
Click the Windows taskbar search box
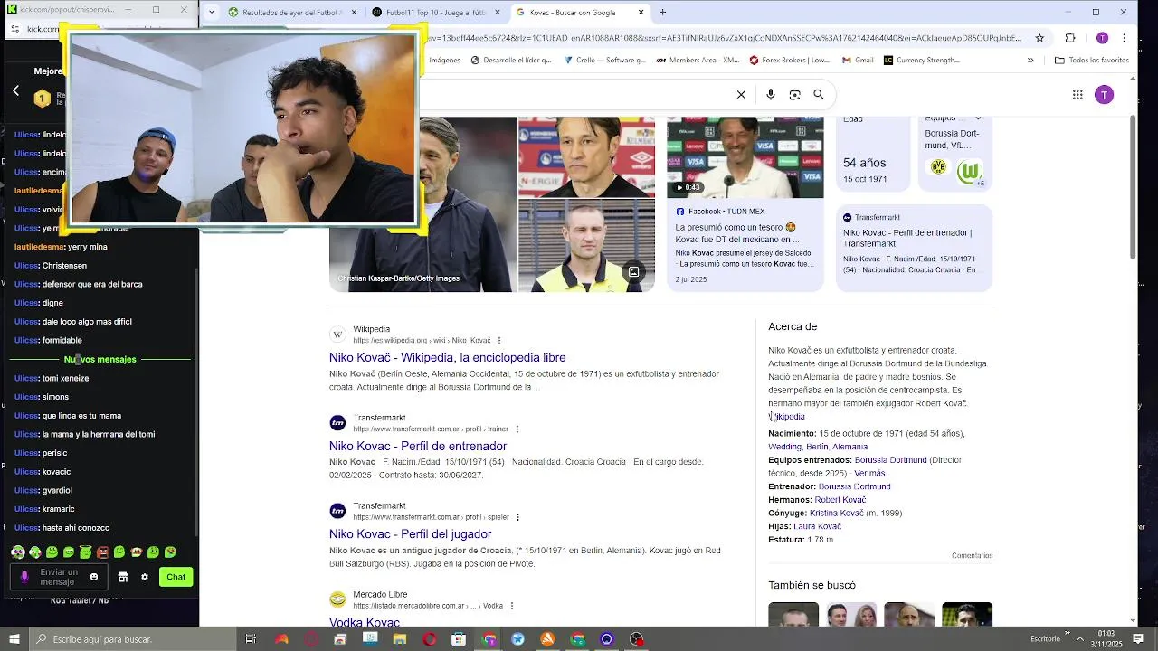point(134,639)
